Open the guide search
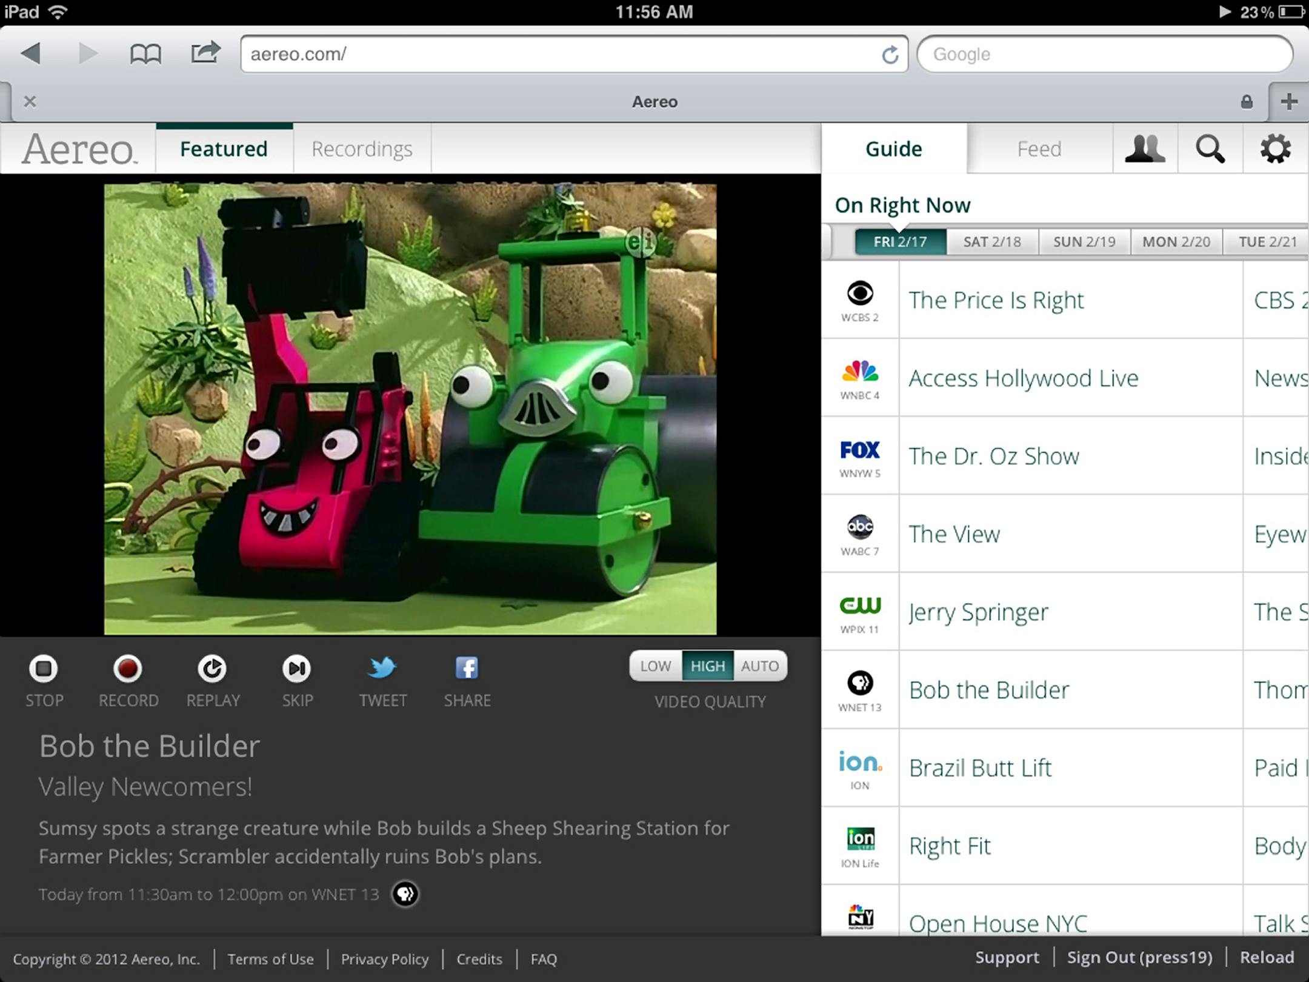Image resolution: width=1309 pixels, height=982 pixels. (x=1210, y=149)
